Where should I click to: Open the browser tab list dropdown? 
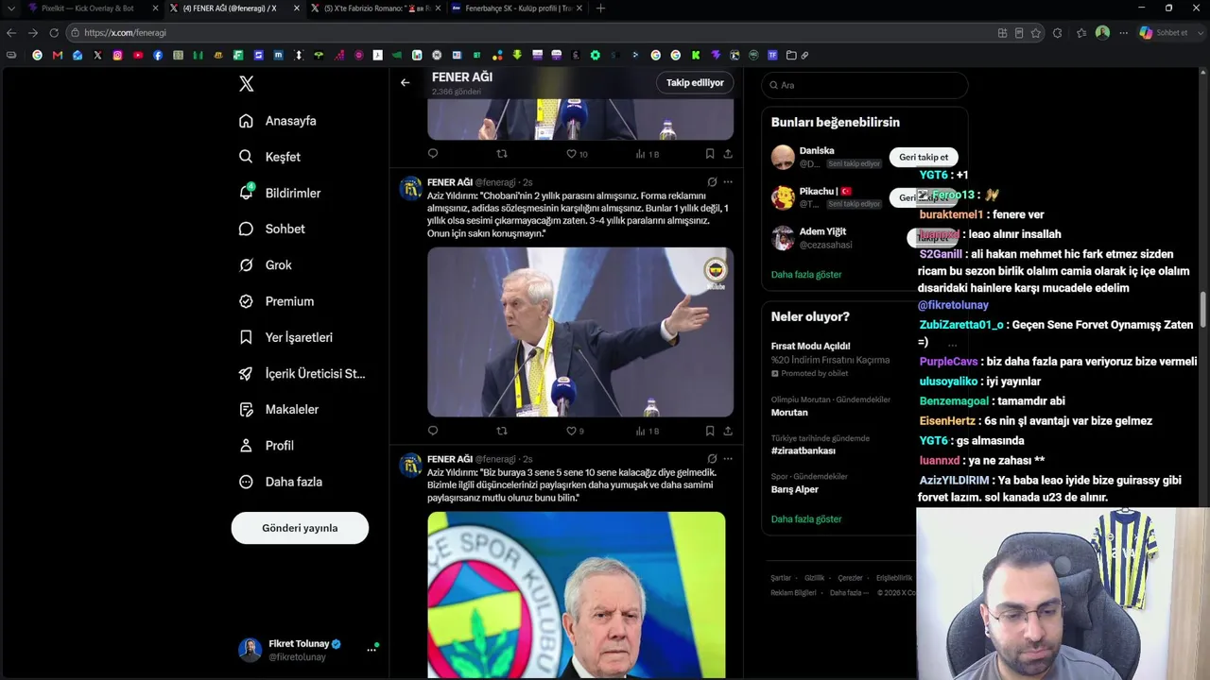pyautogui.click(x=10, y=8)
